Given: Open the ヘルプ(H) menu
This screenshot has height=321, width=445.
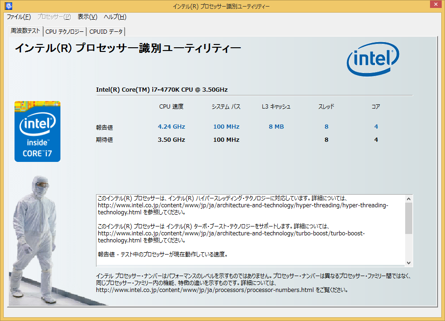Looking at the screenshot, I should pyautogui.click(x=115, y=17).
